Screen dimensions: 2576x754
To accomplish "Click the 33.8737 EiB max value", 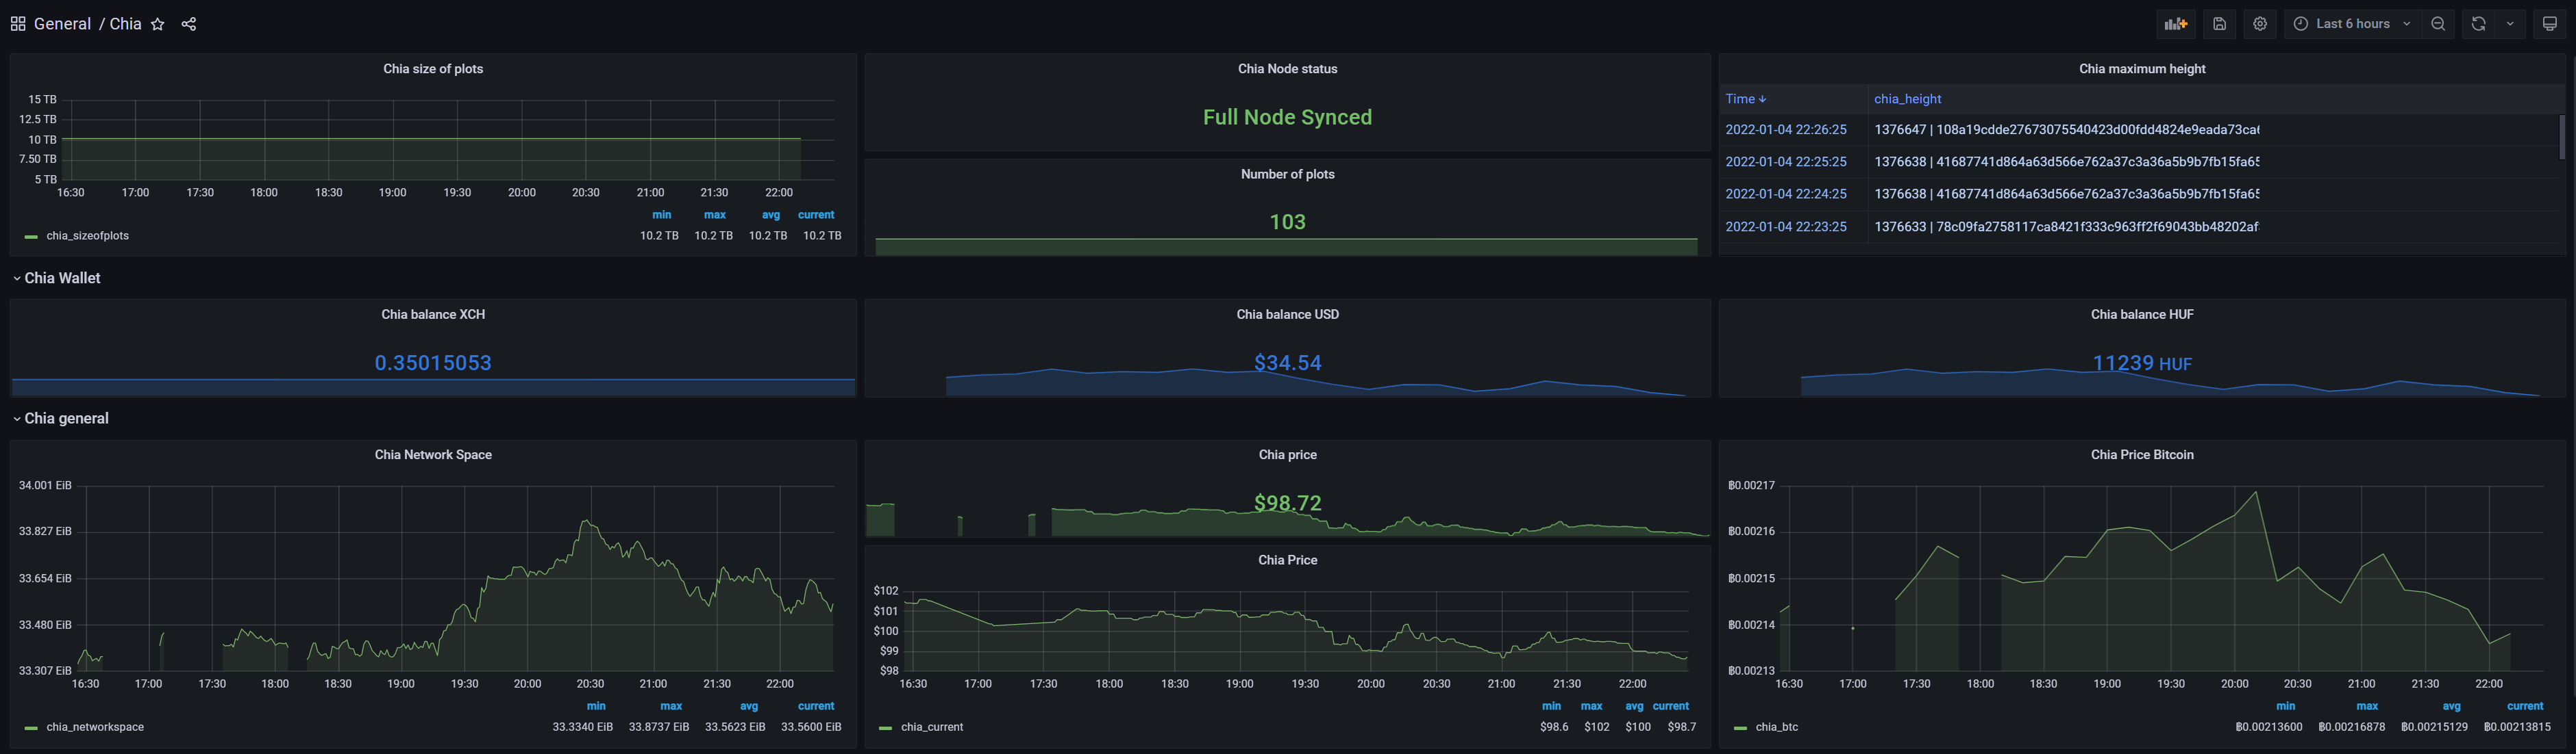I will tap(659, 727).
